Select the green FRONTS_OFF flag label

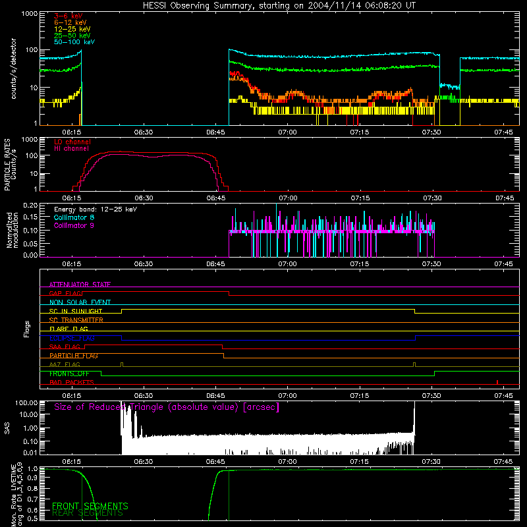pos(69,374)
